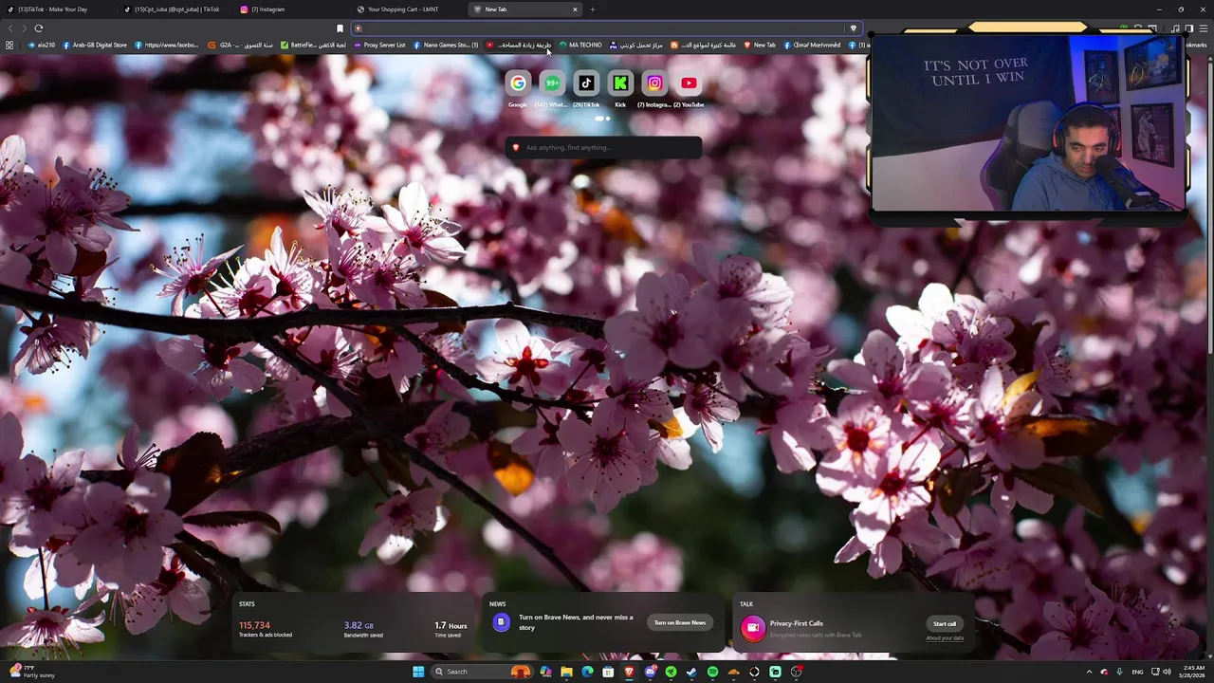Click the bookmark icon beside address bar
This screenshot has width=1214, height=683.
[340, 28]
